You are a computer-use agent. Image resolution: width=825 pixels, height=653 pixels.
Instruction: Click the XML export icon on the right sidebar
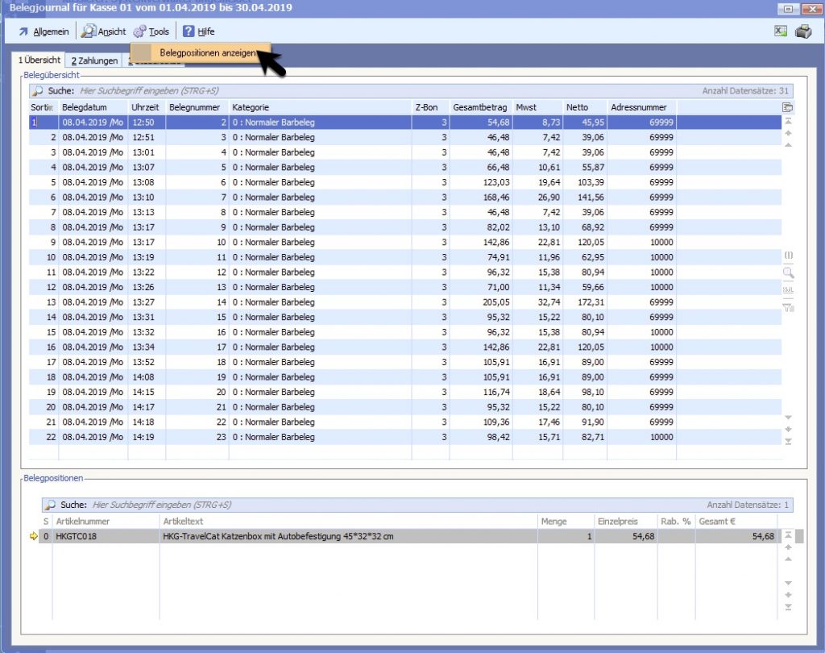tap(788, 289)
